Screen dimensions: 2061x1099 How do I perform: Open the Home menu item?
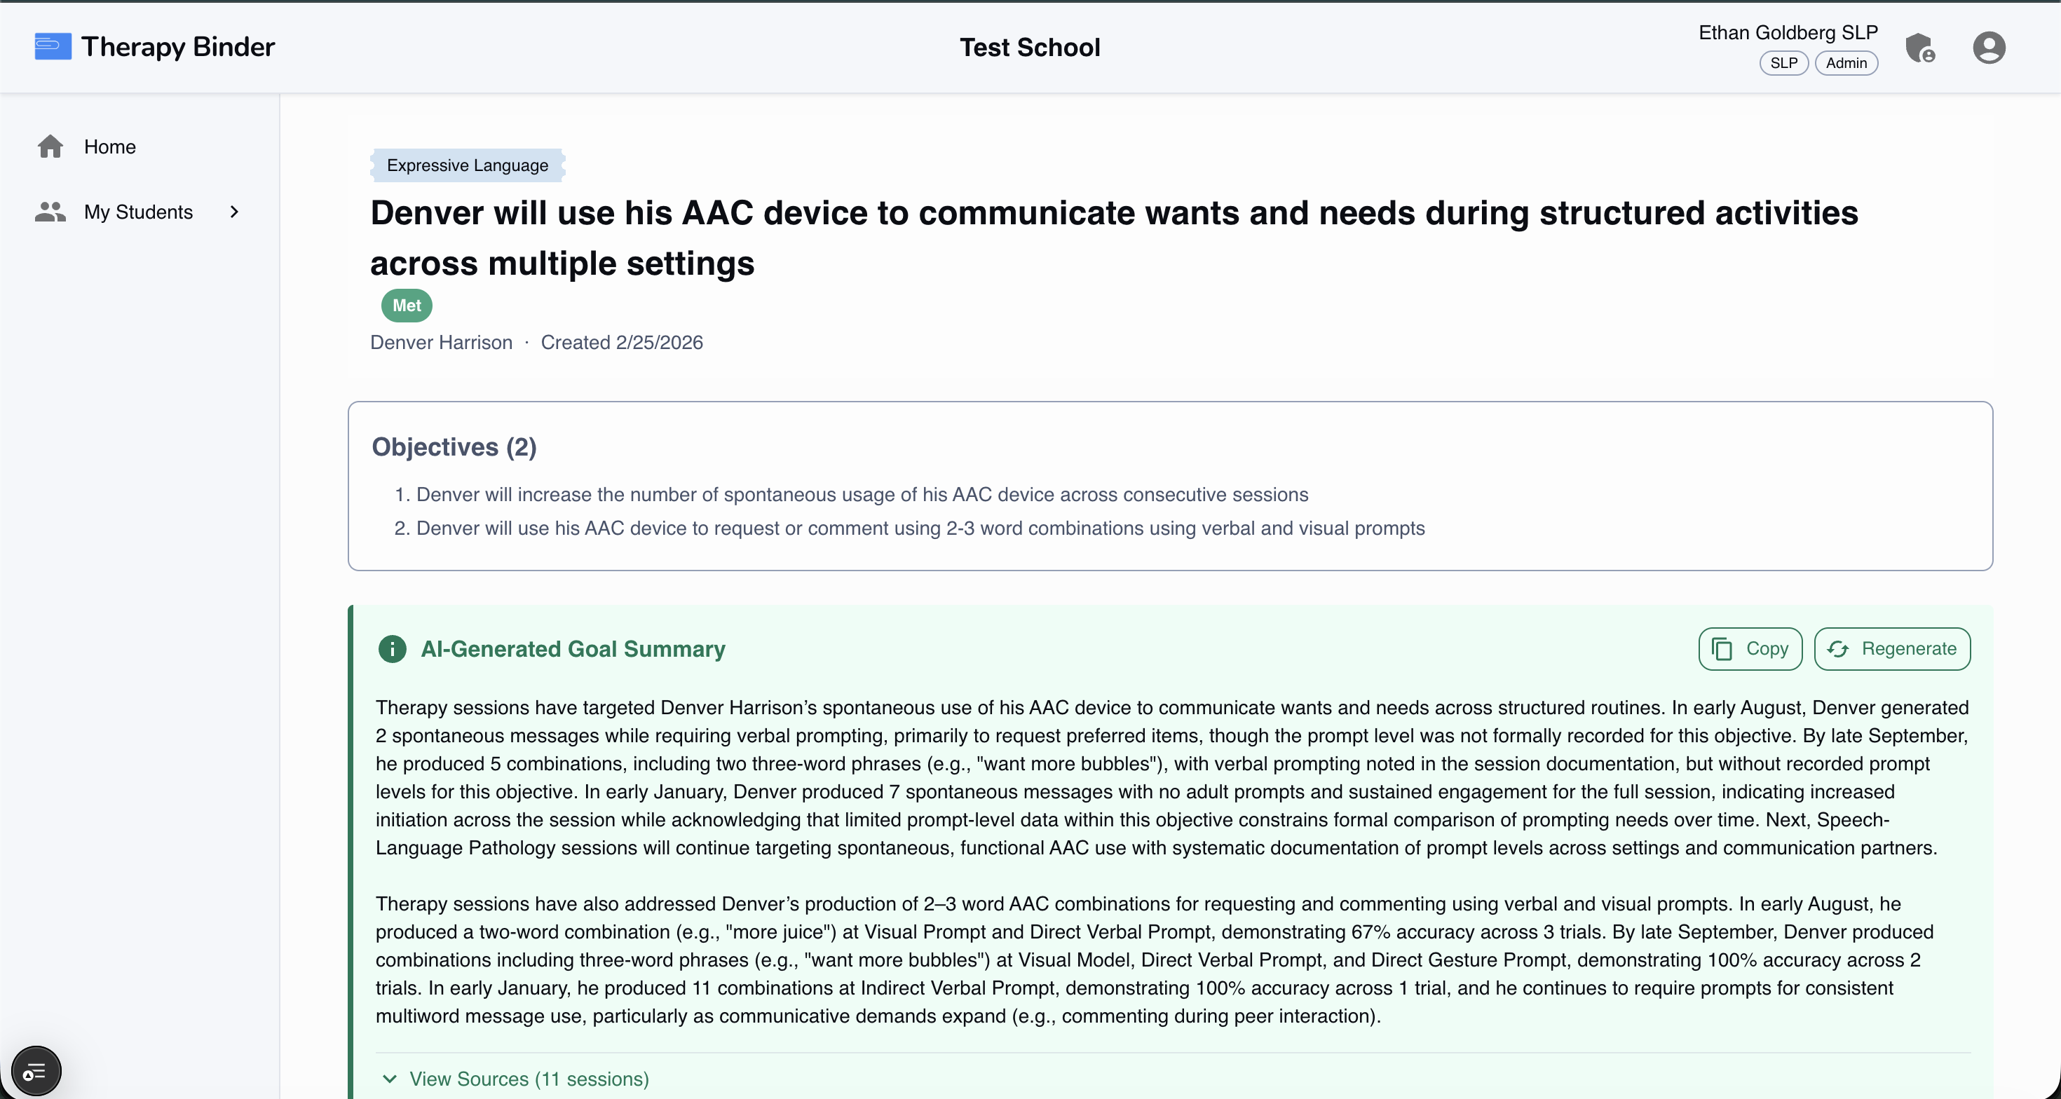pyautogui.click(x=109, y=146)
